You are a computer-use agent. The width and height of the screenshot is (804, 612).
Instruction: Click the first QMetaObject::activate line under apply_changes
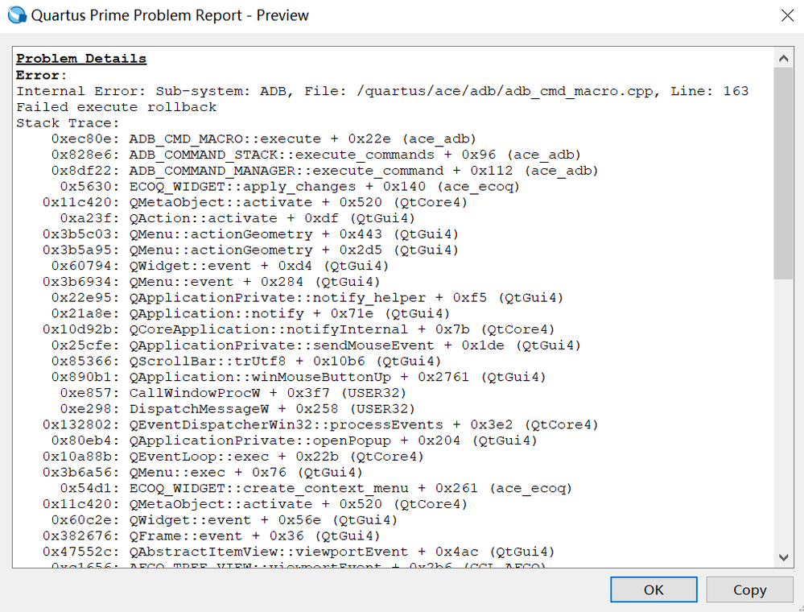tap(255, 203)
